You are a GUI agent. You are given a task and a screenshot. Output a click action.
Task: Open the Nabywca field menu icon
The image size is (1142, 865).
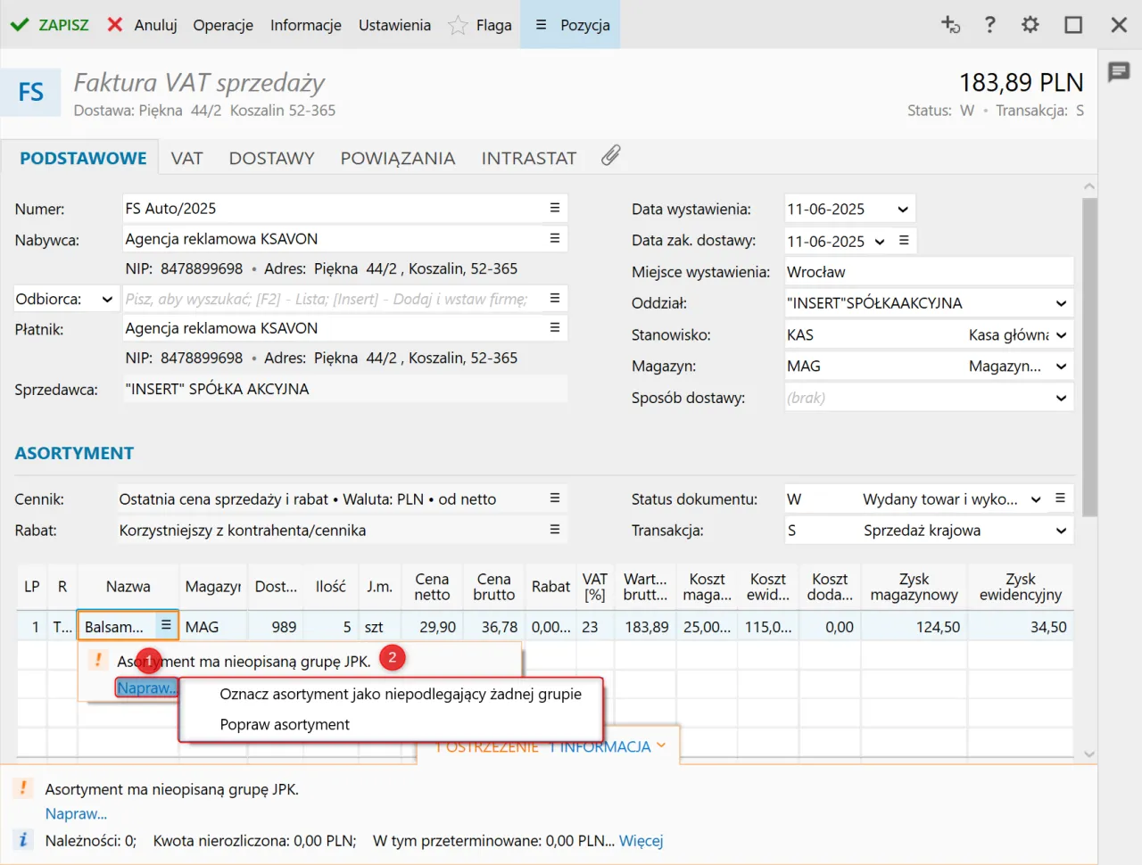pyautogui.click(x=554, y=239)
